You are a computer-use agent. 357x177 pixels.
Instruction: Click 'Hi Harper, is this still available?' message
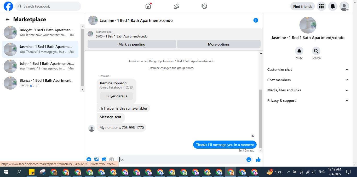tap(123, 108)
